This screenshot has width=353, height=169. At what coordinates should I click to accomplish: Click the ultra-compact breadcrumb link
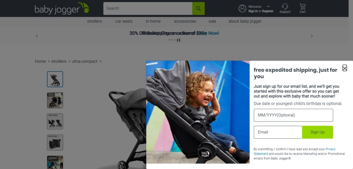85,61
